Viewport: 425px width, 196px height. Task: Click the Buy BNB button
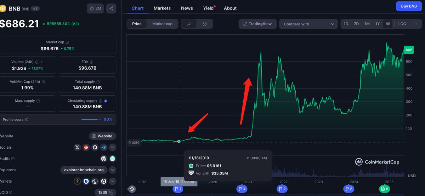(x=409, y=6)
